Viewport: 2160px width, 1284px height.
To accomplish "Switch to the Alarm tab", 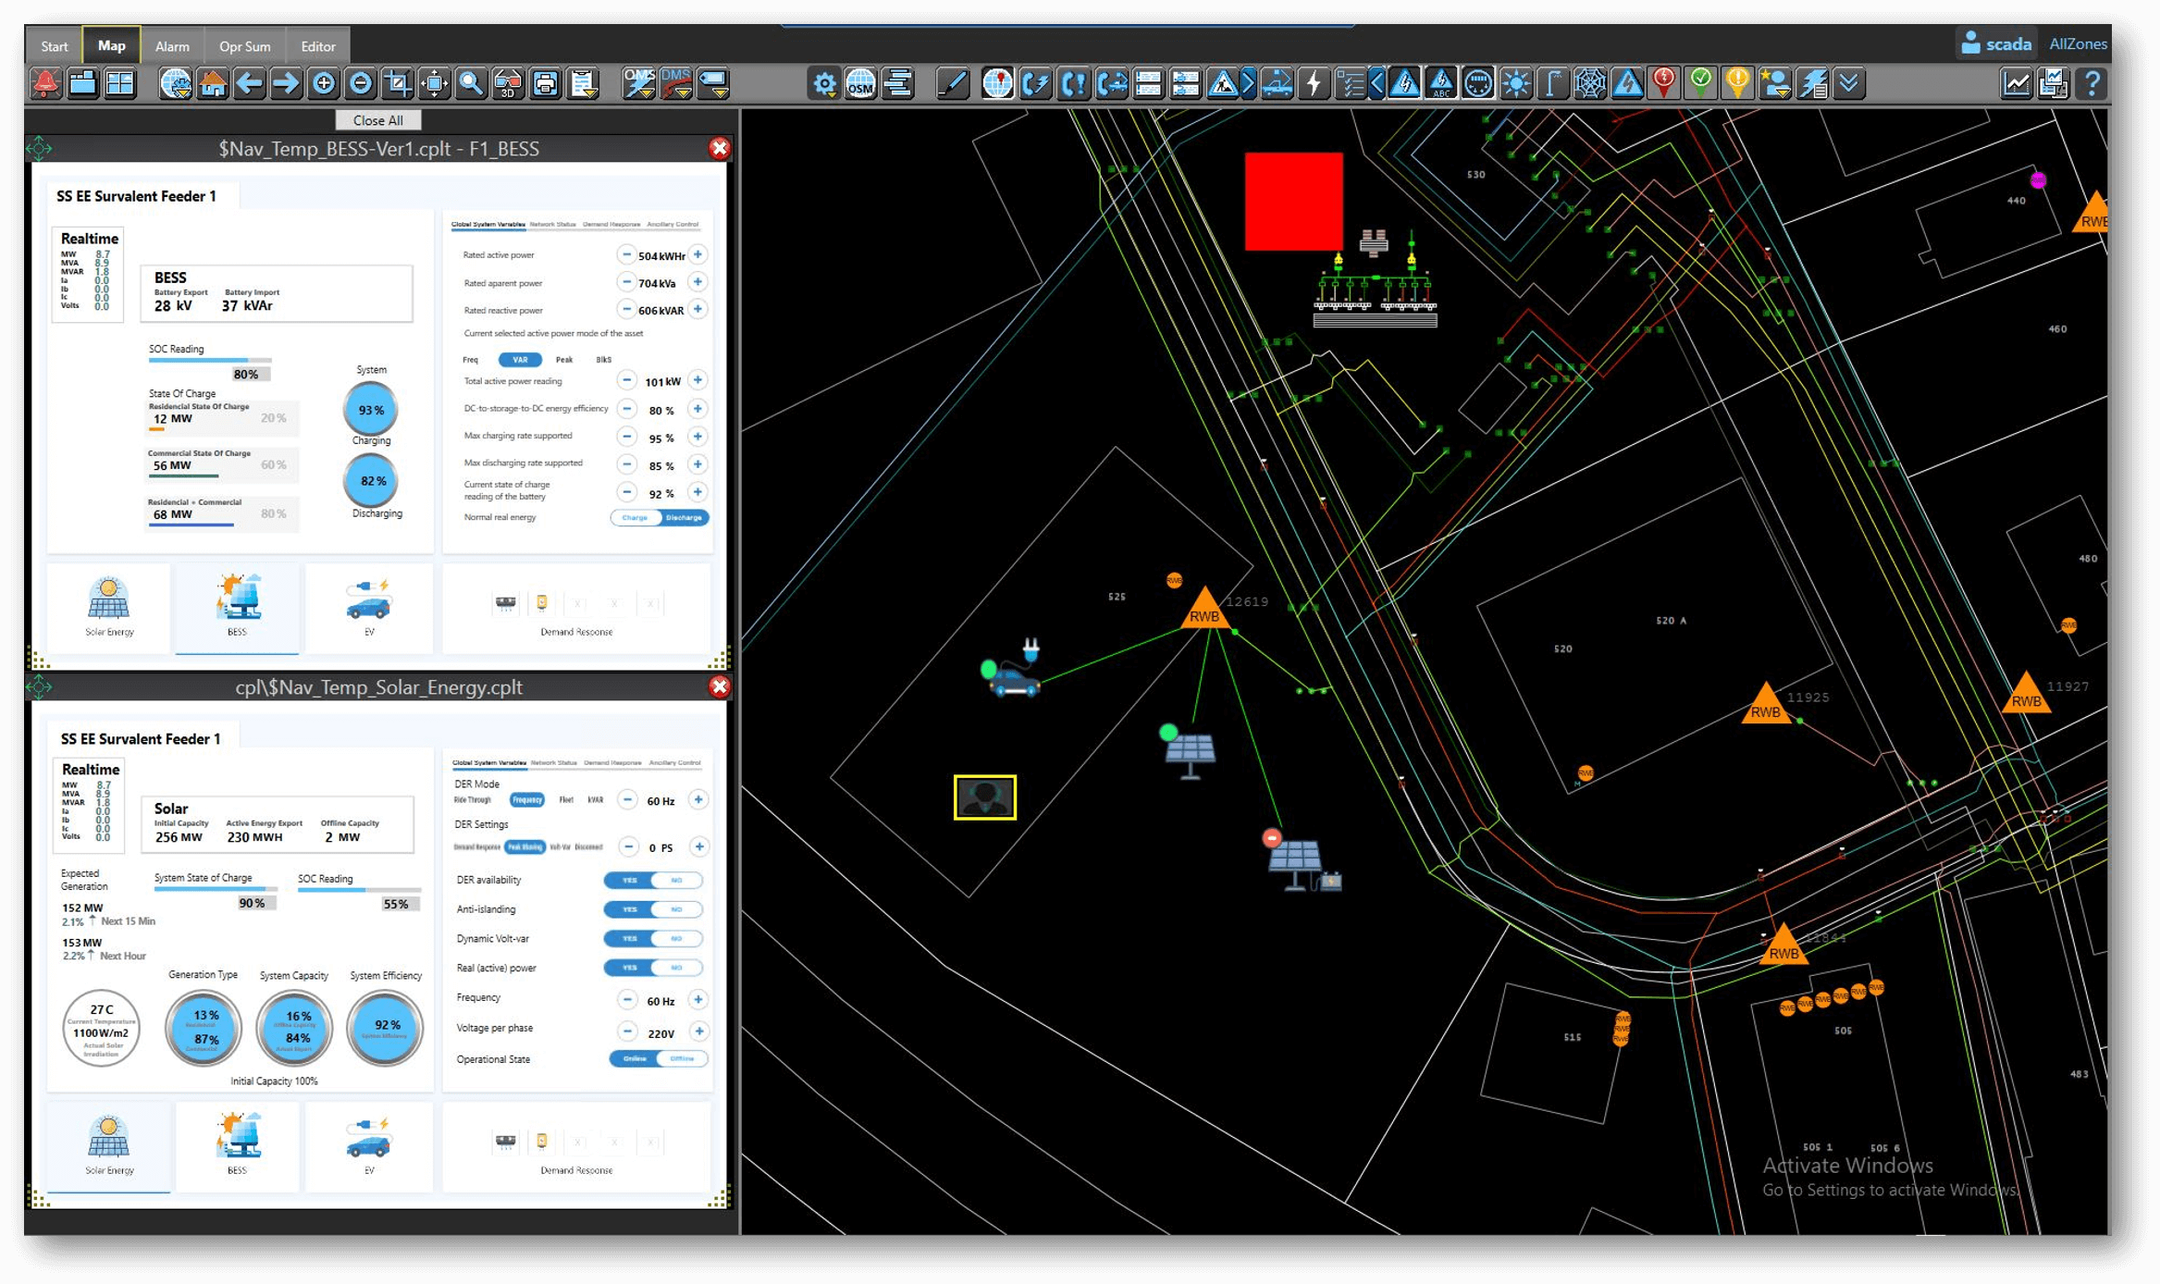I will coord(172,45).
